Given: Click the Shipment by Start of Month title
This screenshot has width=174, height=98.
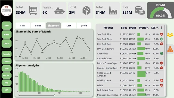Looking at the screenshot, I should (x=33, y=32).
